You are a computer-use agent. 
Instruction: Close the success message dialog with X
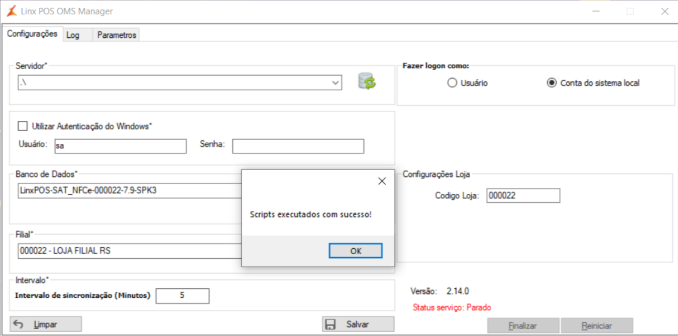click(x=382, y=181)
